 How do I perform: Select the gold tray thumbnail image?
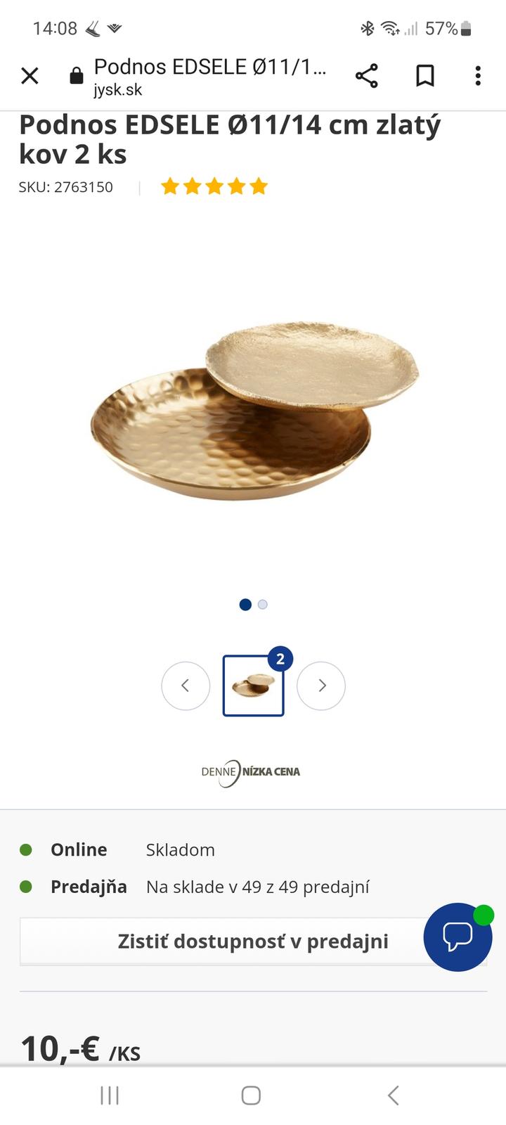click(254, 686)
